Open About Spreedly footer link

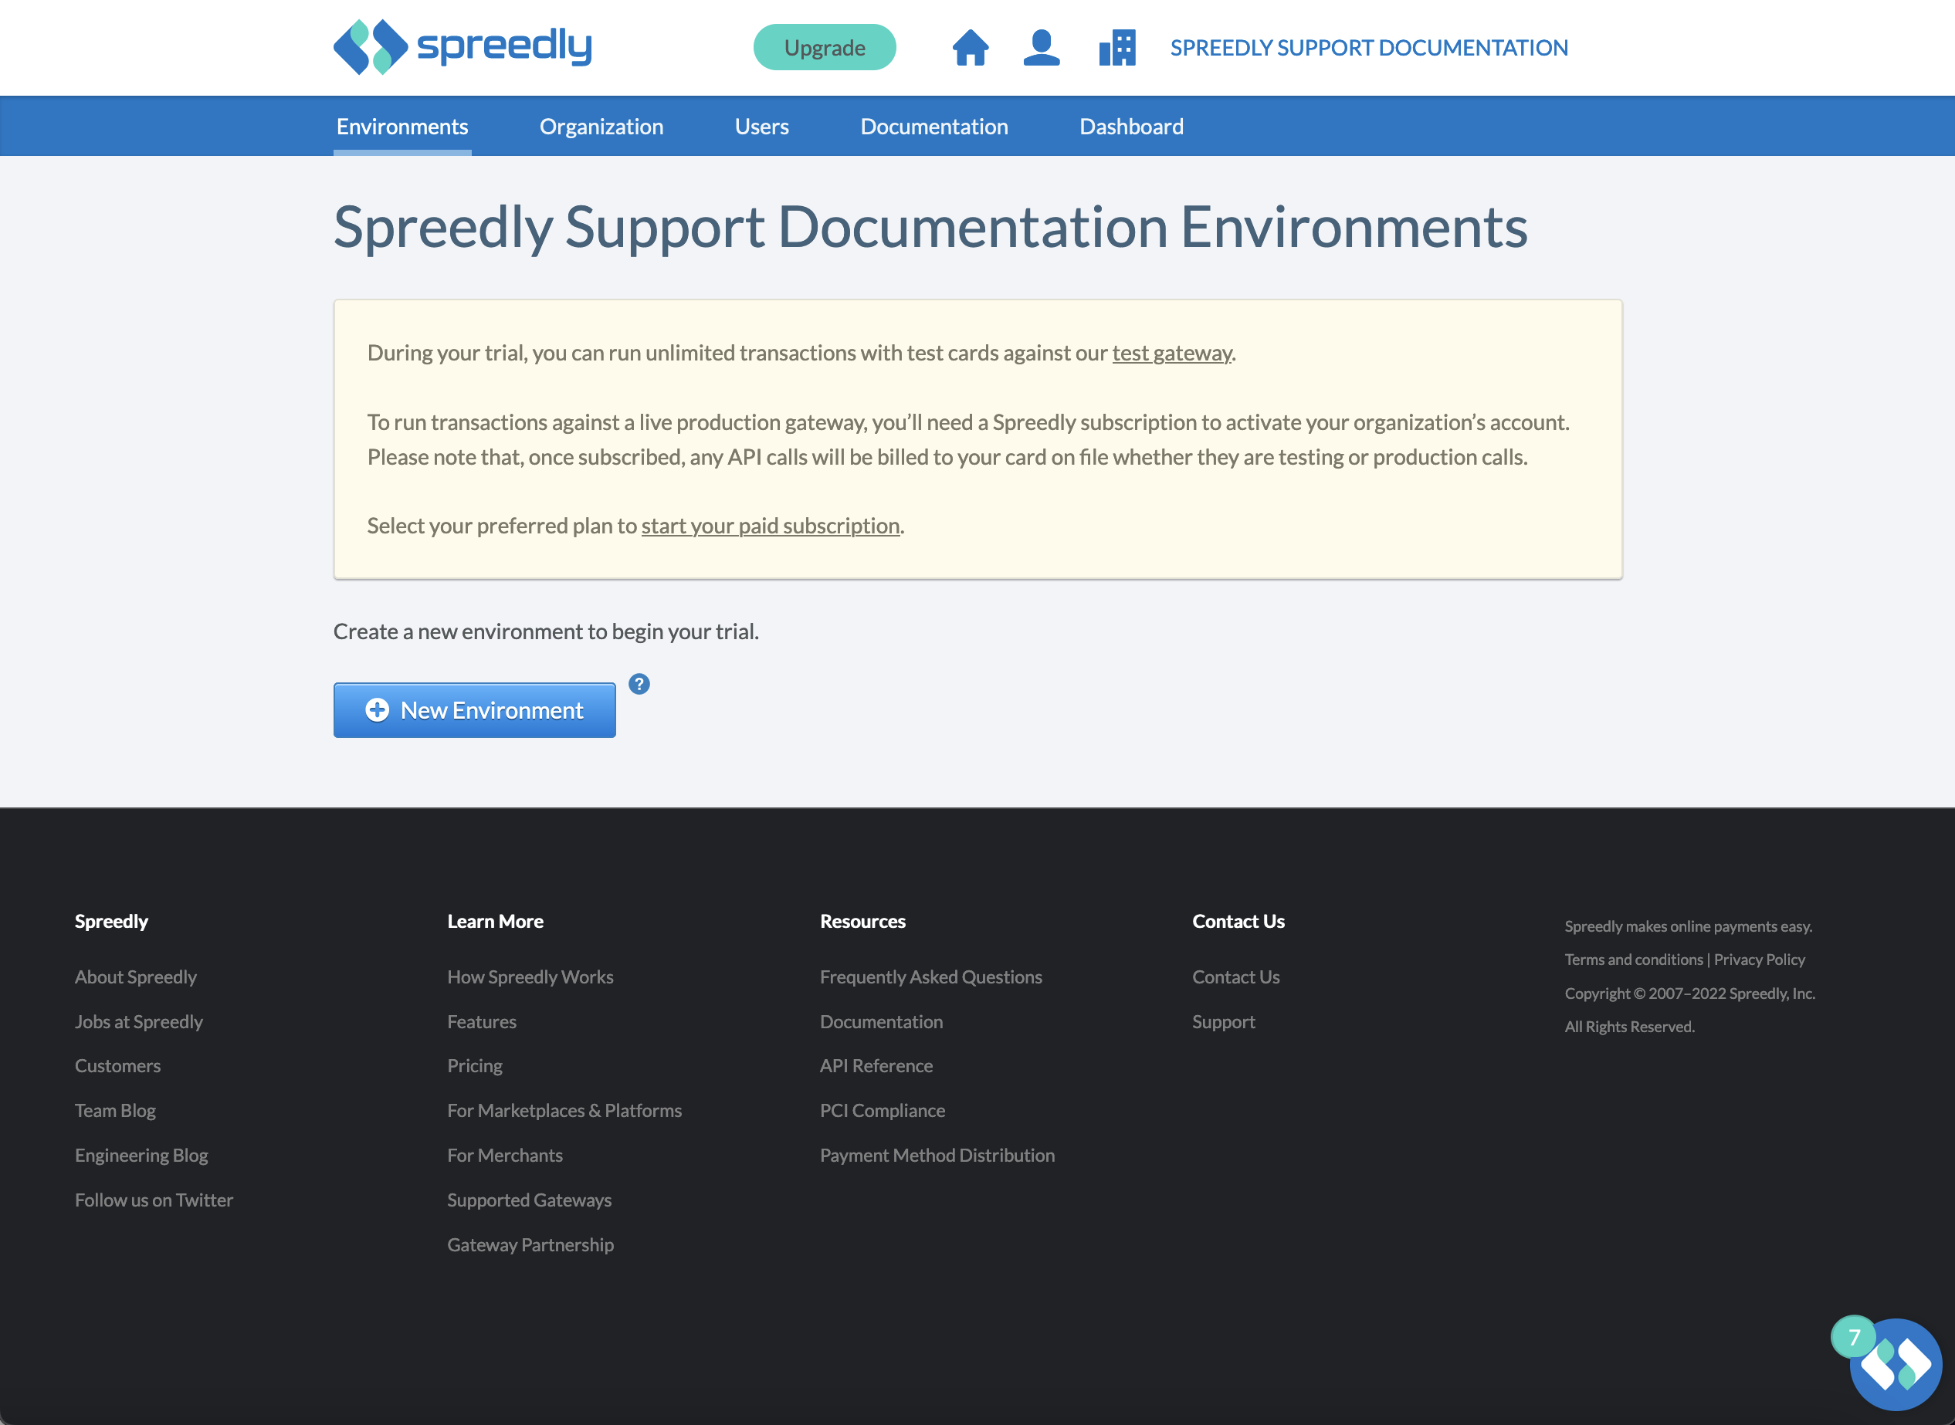click(135, 977)
